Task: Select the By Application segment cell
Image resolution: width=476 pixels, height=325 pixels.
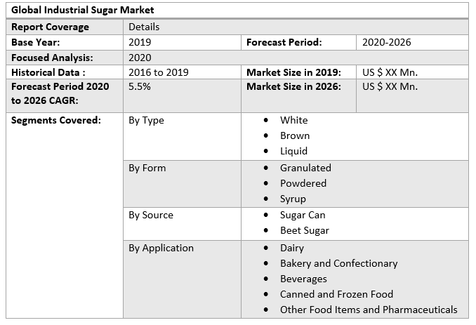Action: (161, 248)
